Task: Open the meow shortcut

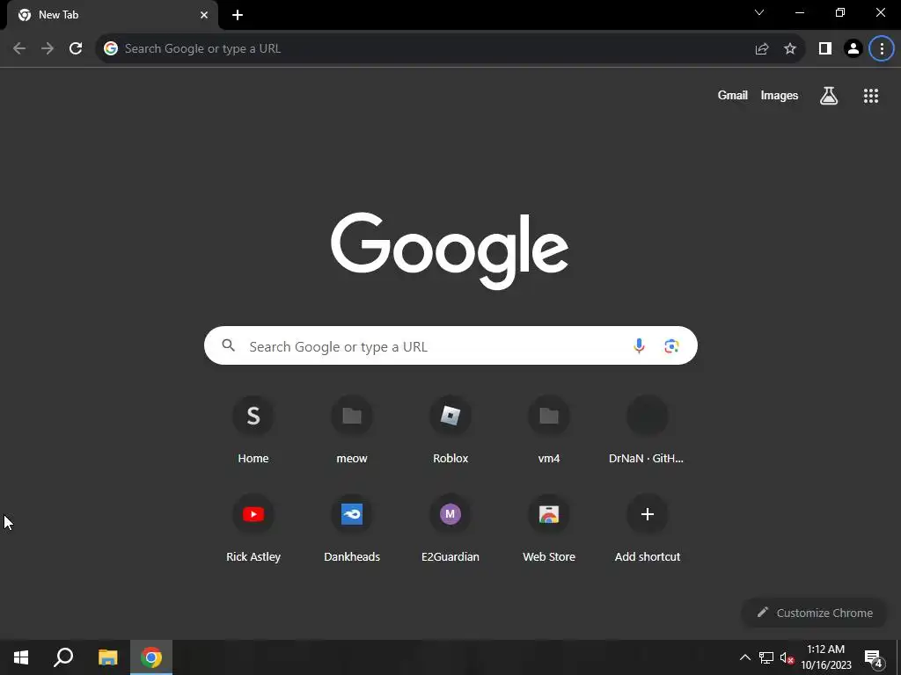Action: [x=352, y=430]
